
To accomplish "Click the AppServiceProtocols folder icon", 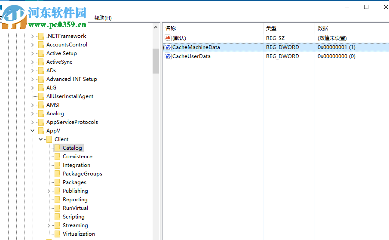I will [x=41, y=122].
